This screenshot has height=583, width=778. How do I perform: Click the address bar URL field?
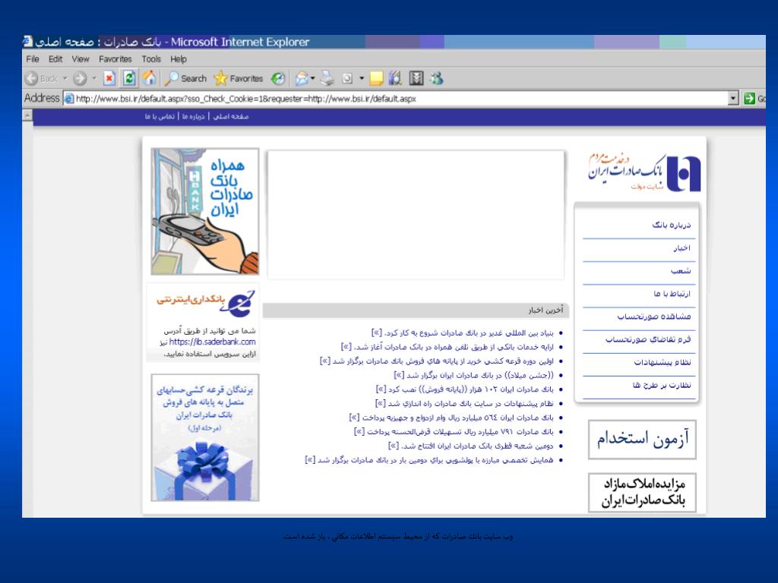point(401,99)
